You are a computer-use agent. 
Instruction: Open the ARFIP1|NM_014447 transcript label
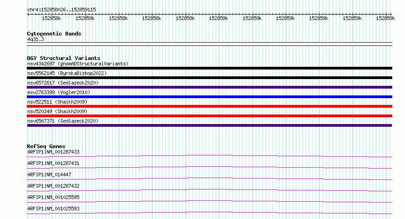click(x=49, y=174)
